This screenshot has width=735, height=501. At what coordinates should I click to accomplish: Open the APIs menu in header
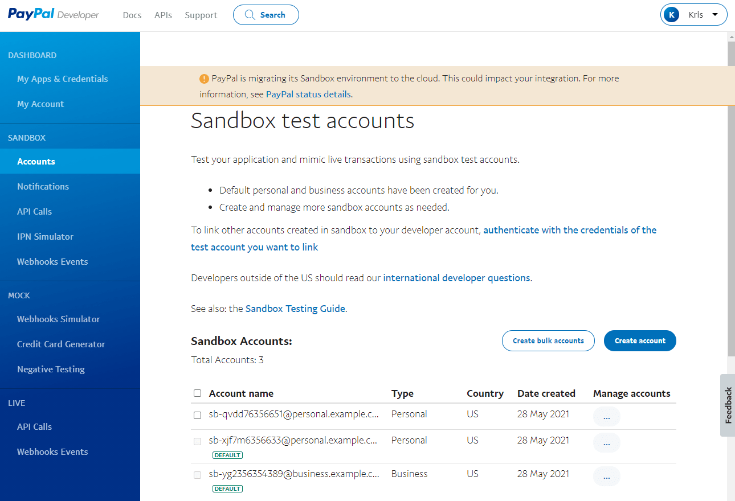[163, 15]
